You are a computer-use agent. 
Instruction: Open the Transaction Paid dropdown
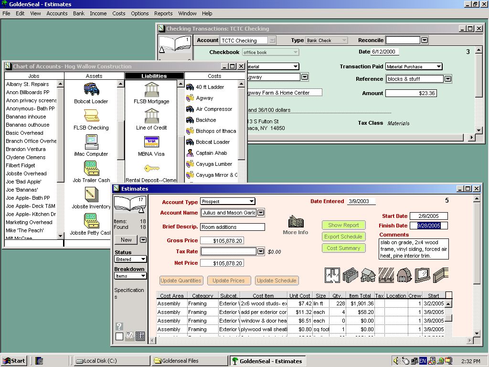coord(414,66)
